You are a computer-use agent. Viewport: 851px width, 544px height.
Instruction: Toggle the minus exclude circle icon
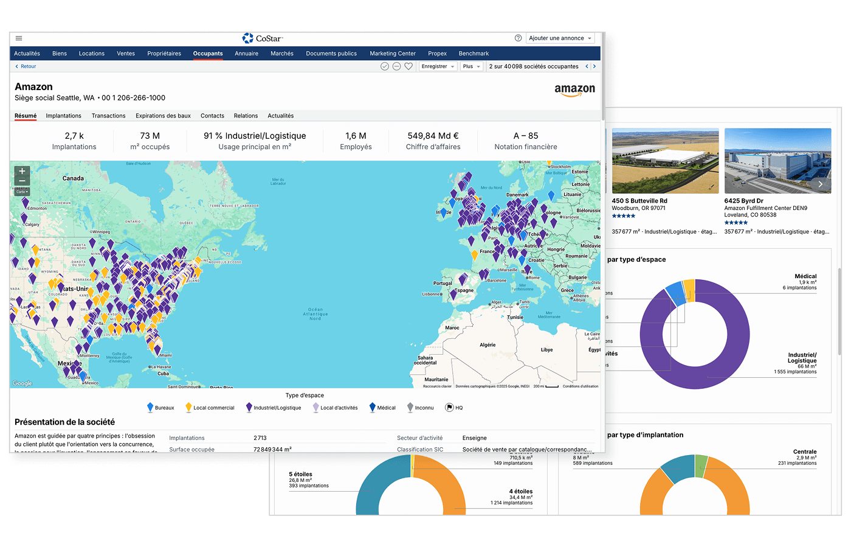click(396, 66)
